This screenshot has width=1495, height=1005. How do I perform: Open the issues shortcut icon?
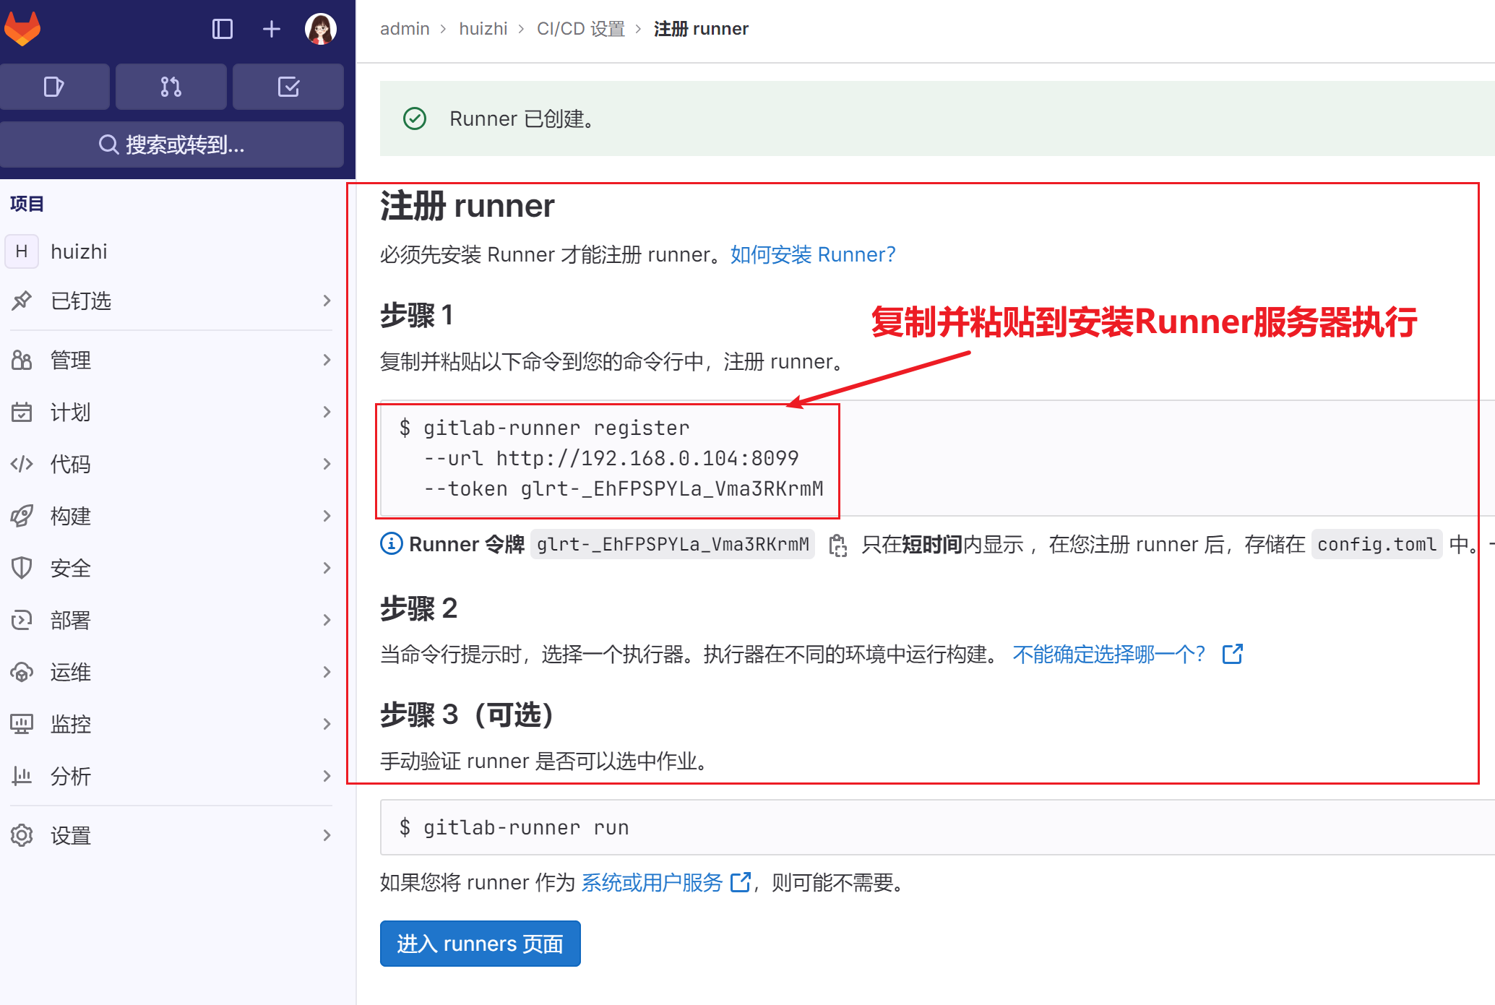(54, 87)
